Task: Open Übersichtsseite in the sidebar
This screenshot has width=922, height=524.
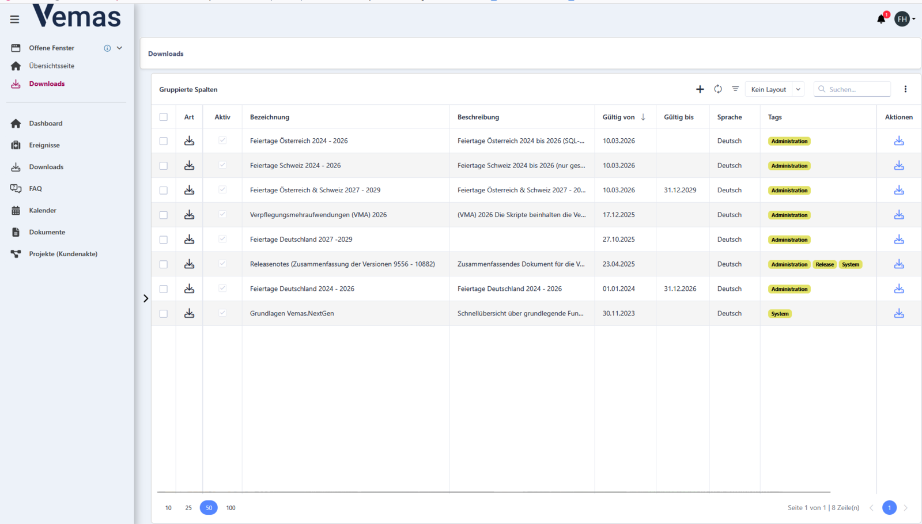Action: pyautogui.click(x=52, y=66)
